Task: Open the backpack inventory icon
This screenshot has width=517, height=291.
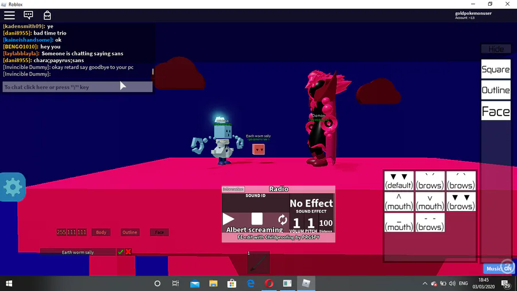Action: 47,15
